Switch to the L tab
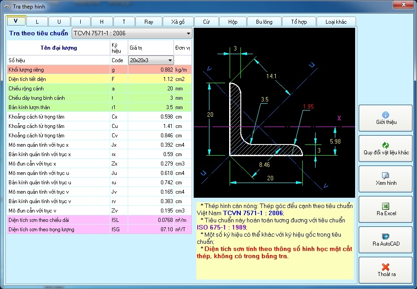Screen dimensions: 417x289 coord(37,22)
